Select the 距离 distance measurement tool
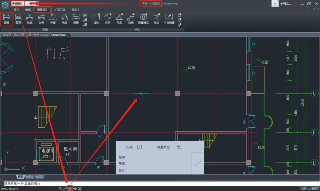Screen dimensions: 320x191 point(7,19)
